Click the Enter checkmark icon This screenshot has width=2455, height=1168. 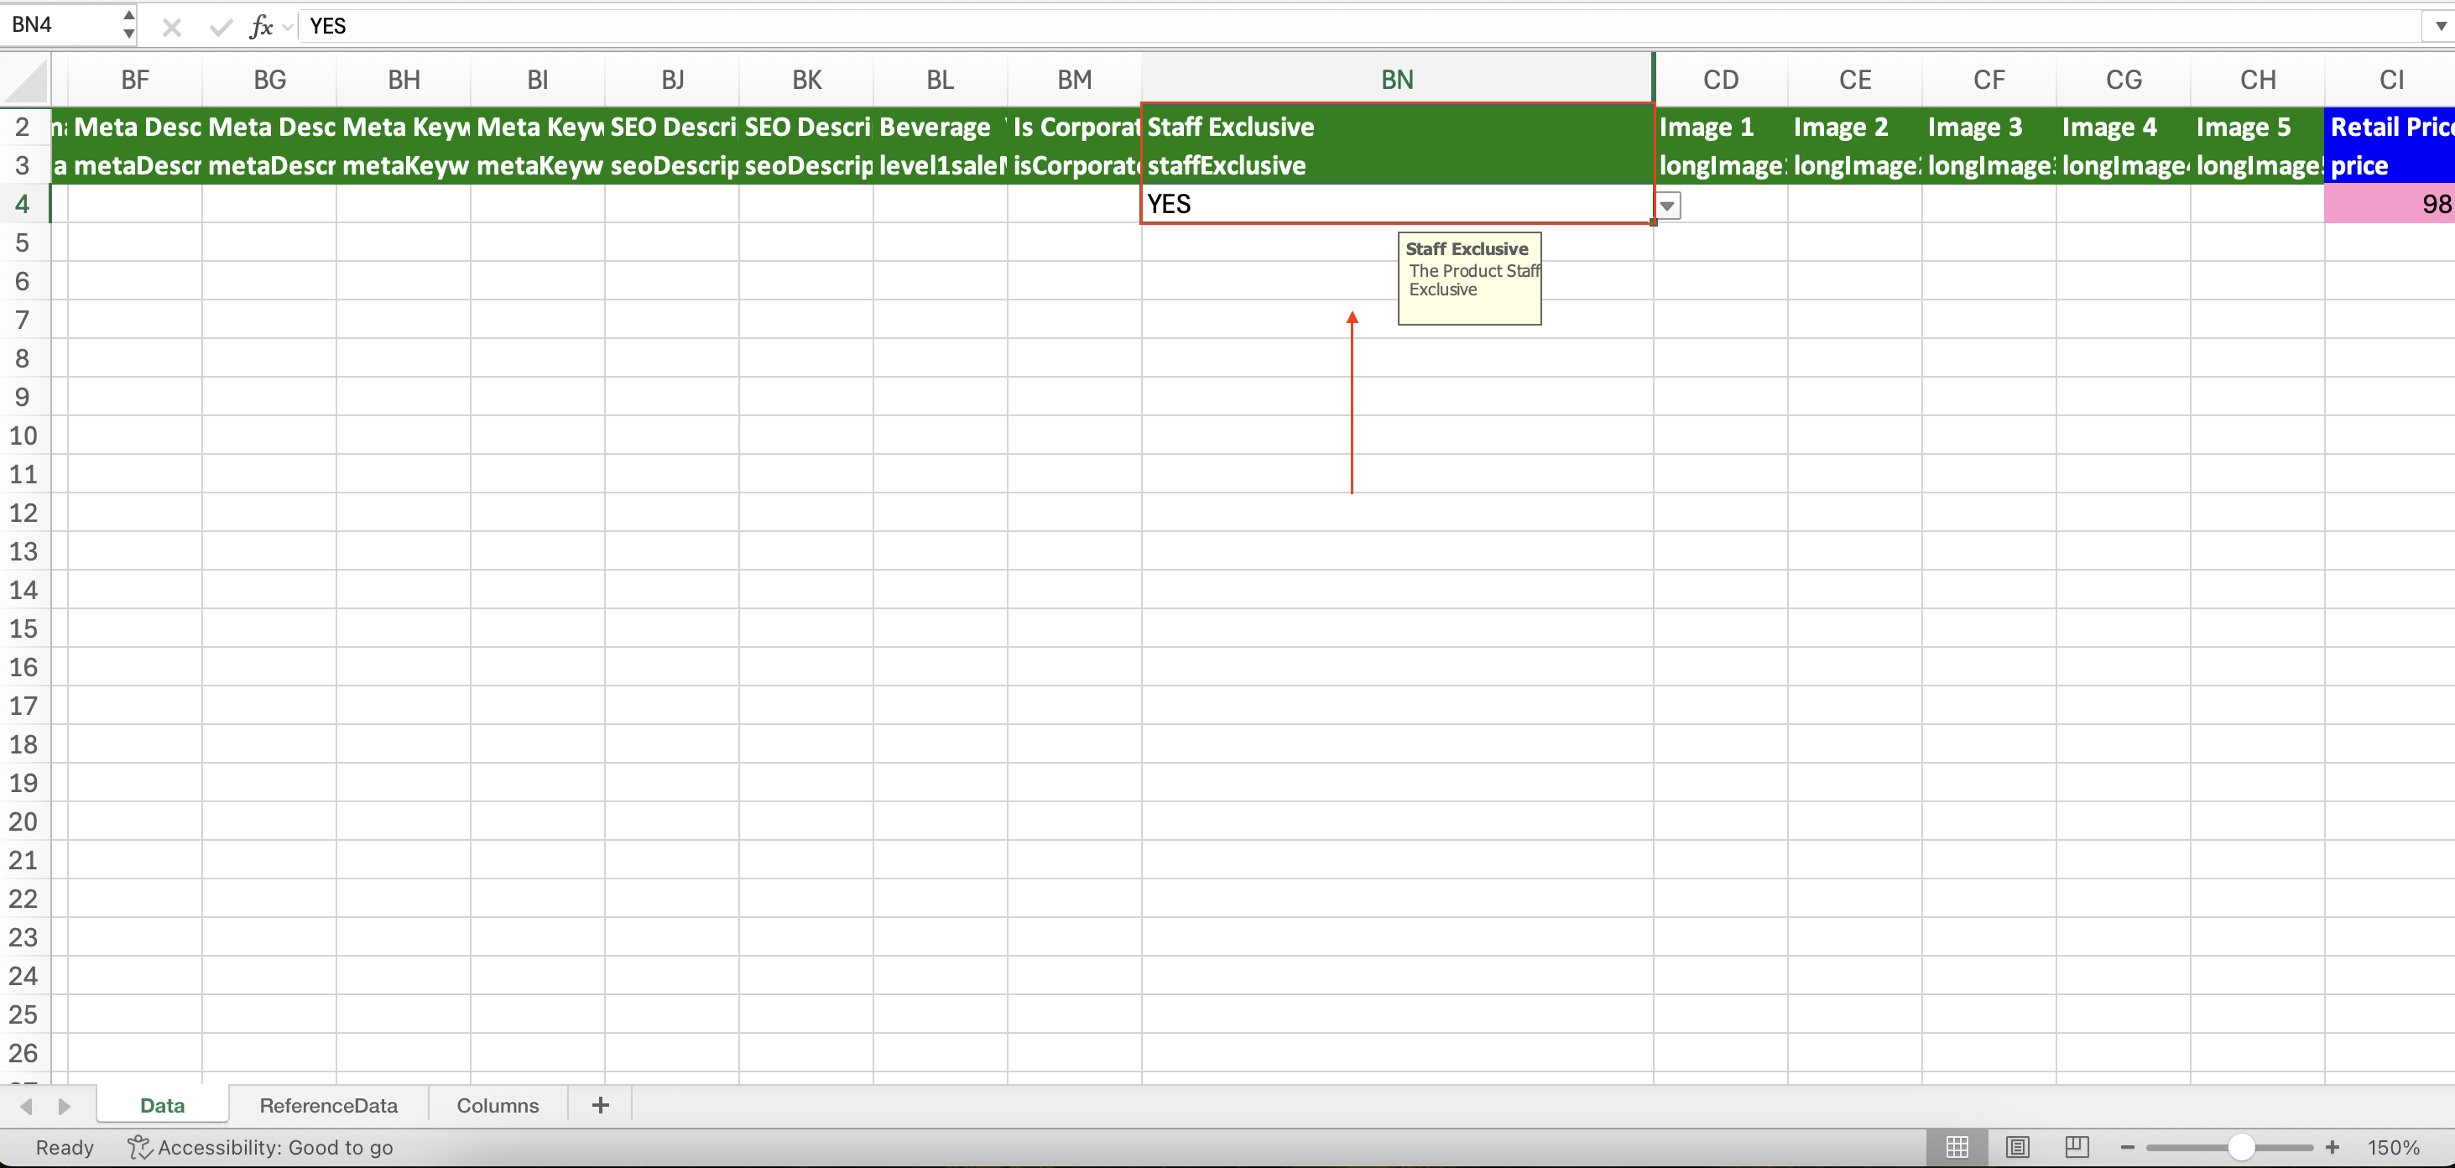tap(220, 27)
